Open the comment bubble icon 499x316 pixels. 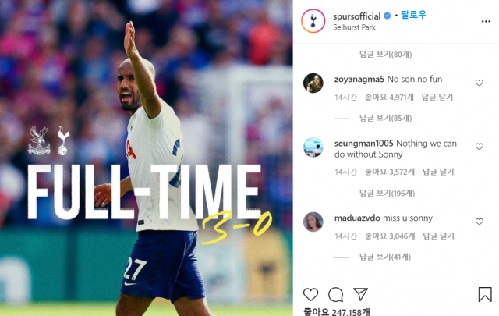[336, 294]
